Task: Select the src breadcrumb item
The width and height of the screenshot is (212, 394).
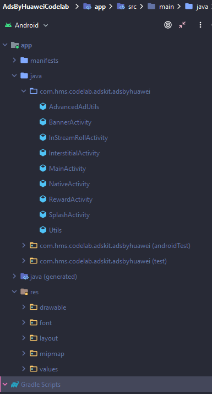Action: [x=132, y=7]
